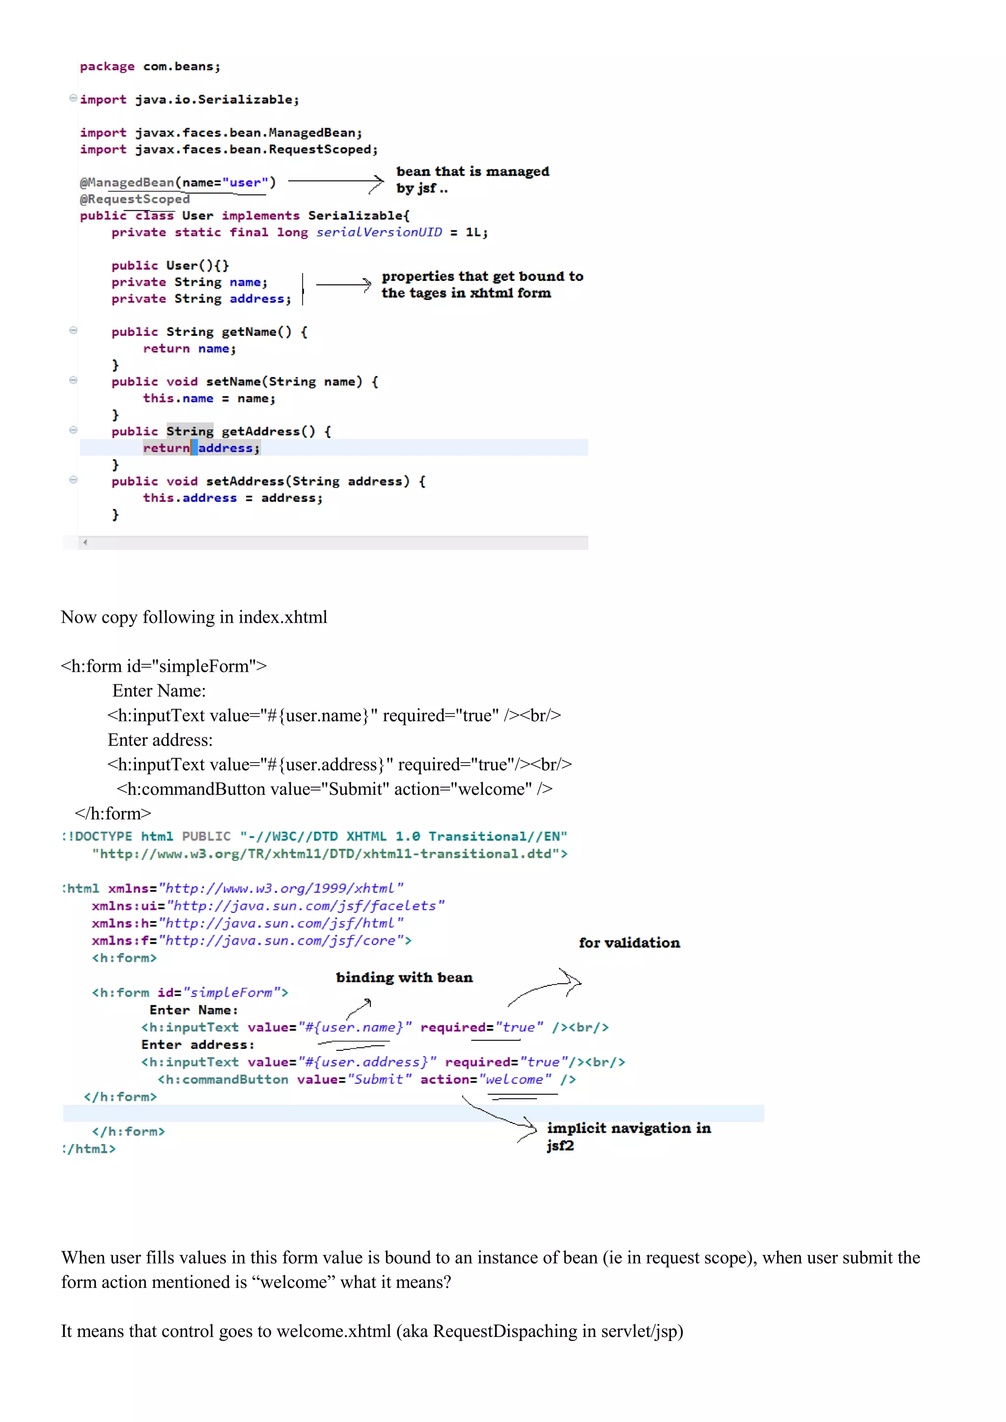Image resolution: width=1006 pixels, height=1422 pixels.
Task: Click the serialVersionUID field name
Action: pos(379,232)
